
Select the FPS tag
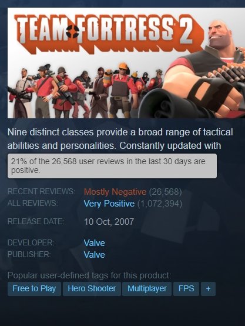pos(186,289)
